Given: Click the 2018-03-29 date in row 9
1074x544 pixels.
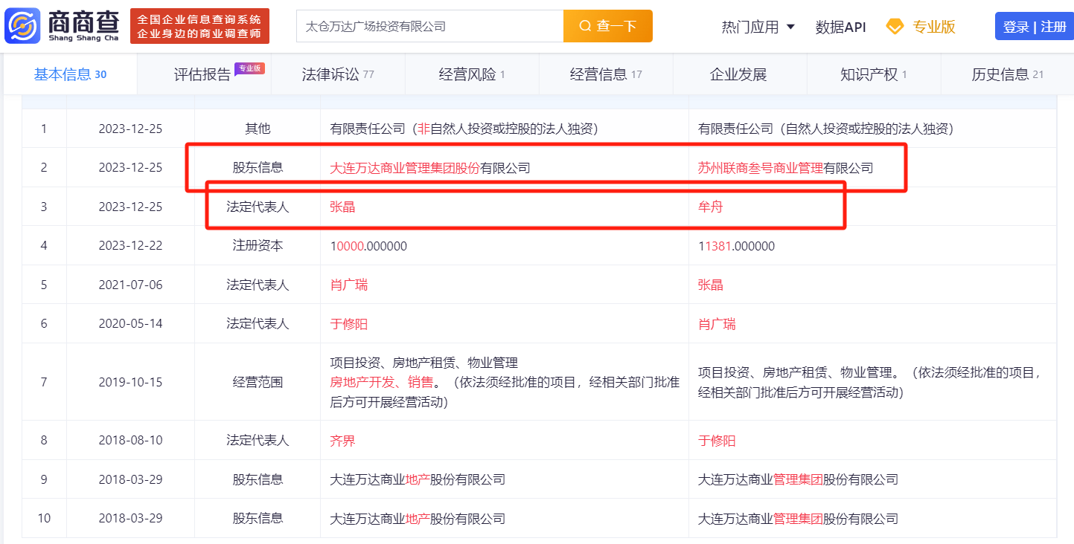Looking at the screenshot, I should (130, 479).
